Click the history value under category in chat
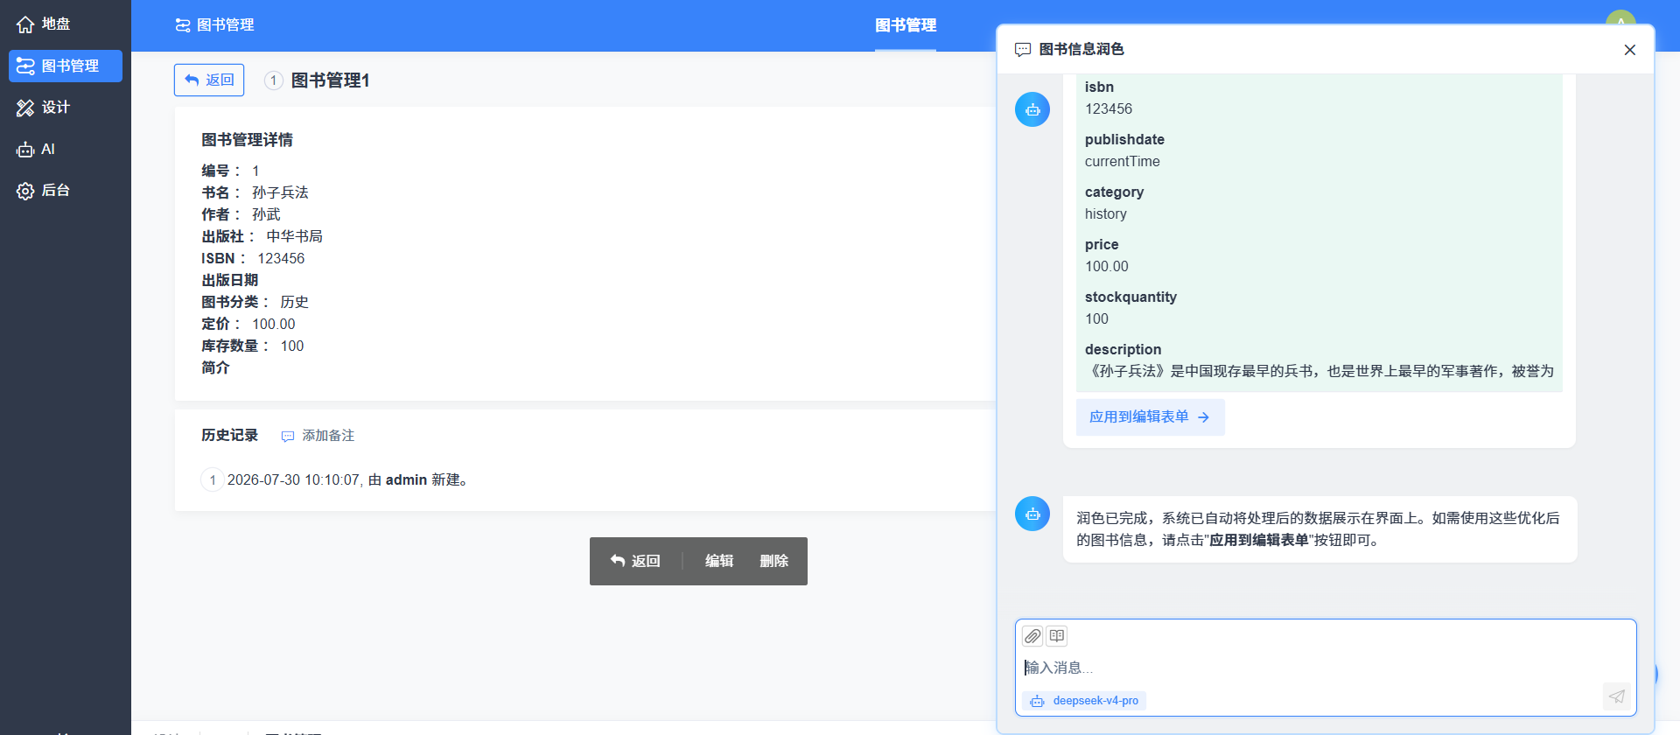The image size is (1680, 735). point(1106,213)
